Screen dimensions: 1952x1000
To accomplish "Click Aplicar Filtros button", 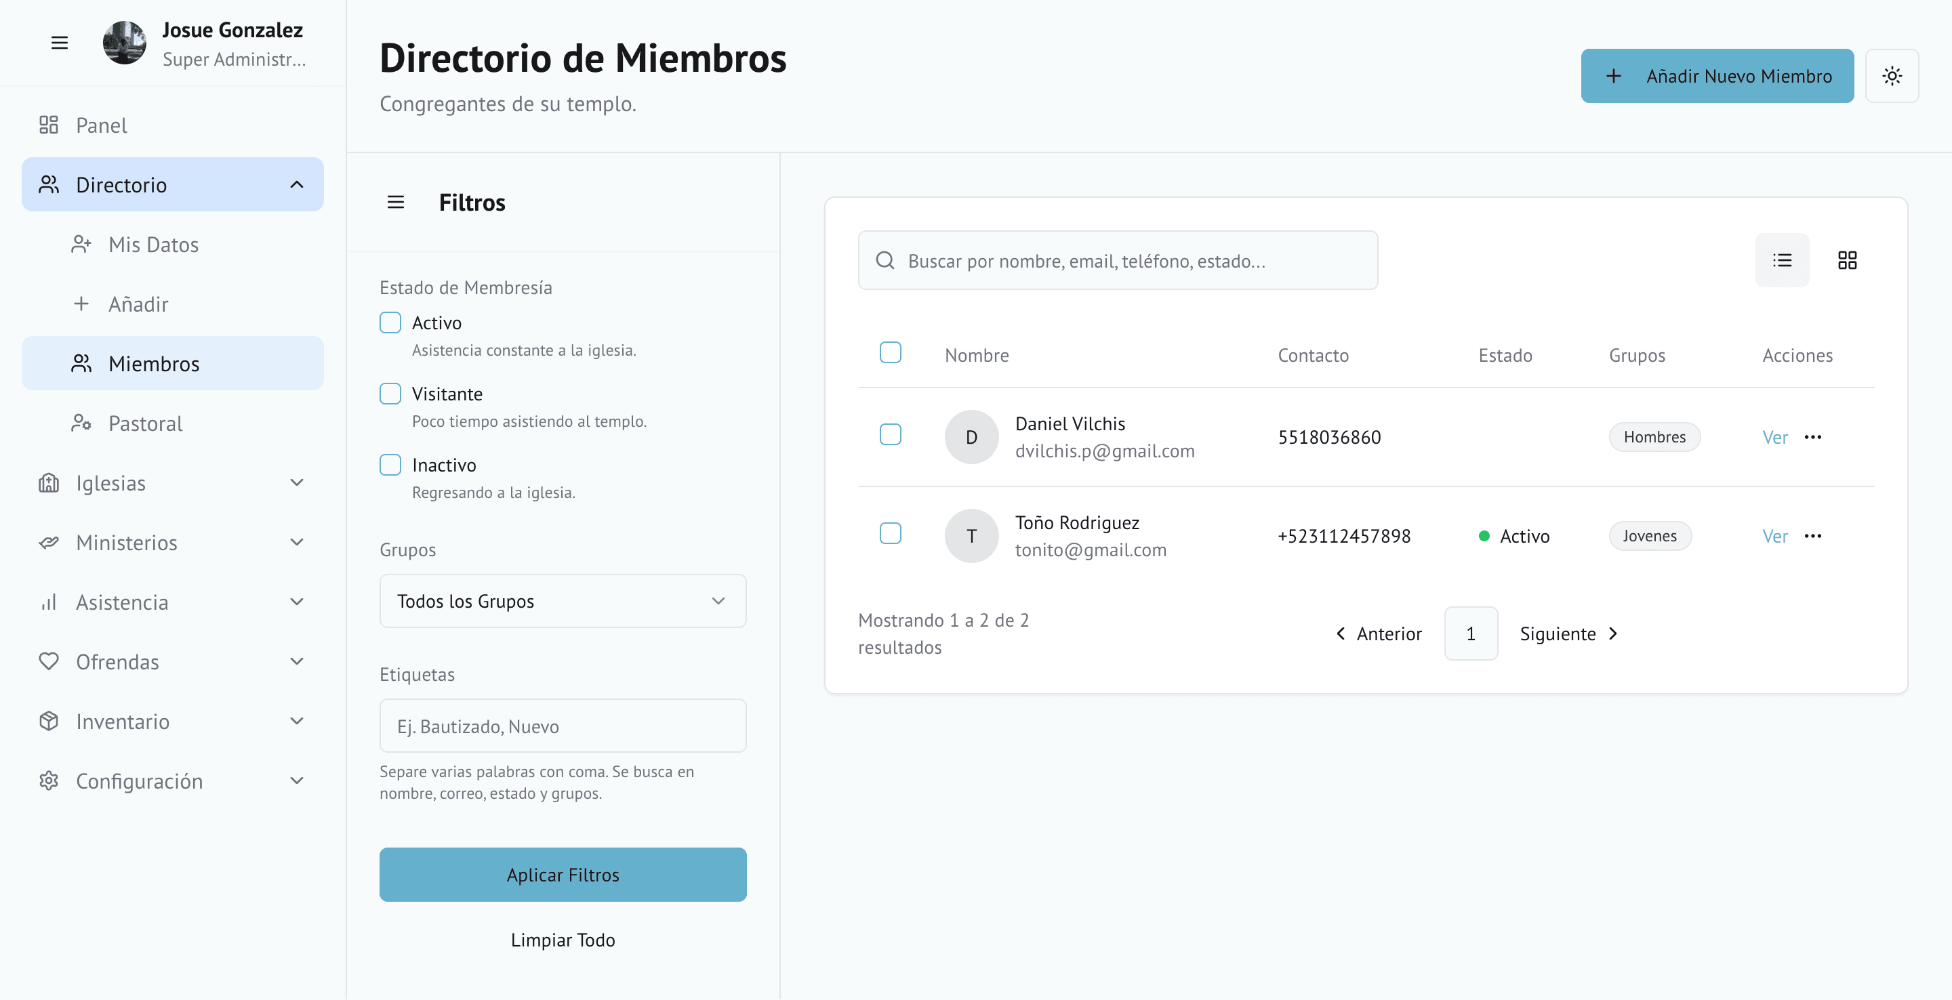I will pyautogui.click(x=563, y=876).
